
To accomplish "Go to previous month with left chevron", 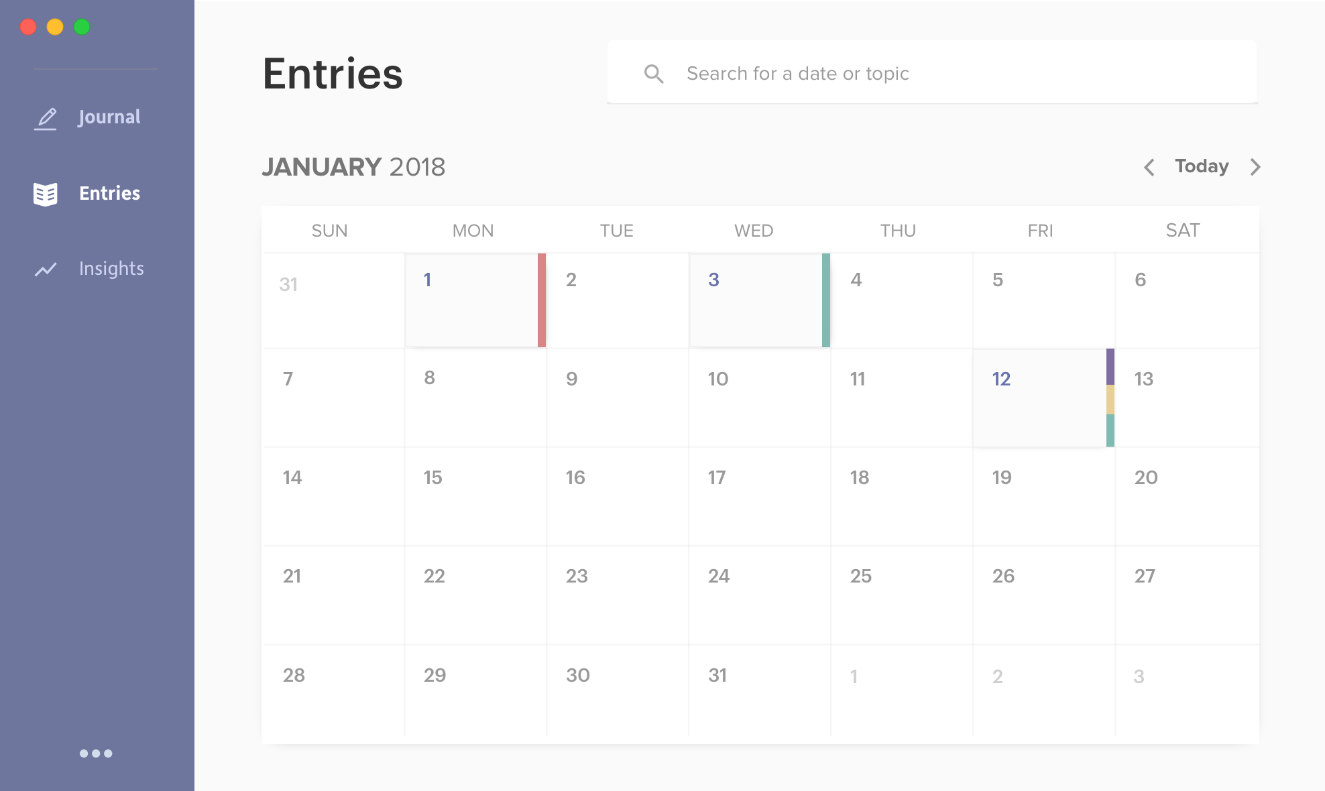I will tap(1149, 167).
